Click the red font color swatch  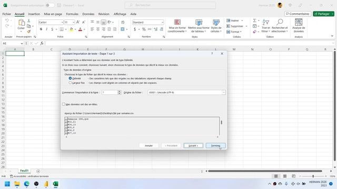click(x=80, y=29)
